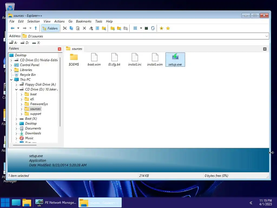Expand the Control Panel tree node
The height and width of the screenshot is (208, 277).
(x=11, y=65)
